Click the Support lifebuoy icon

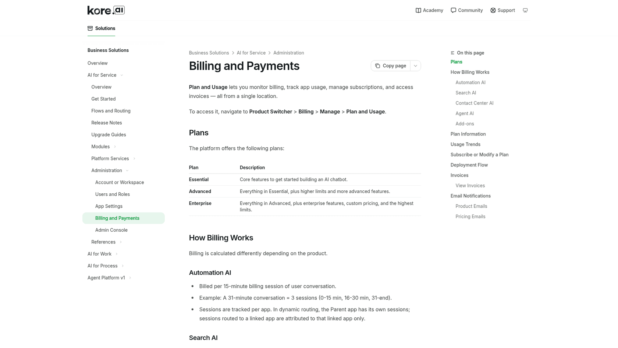point(493,10)
